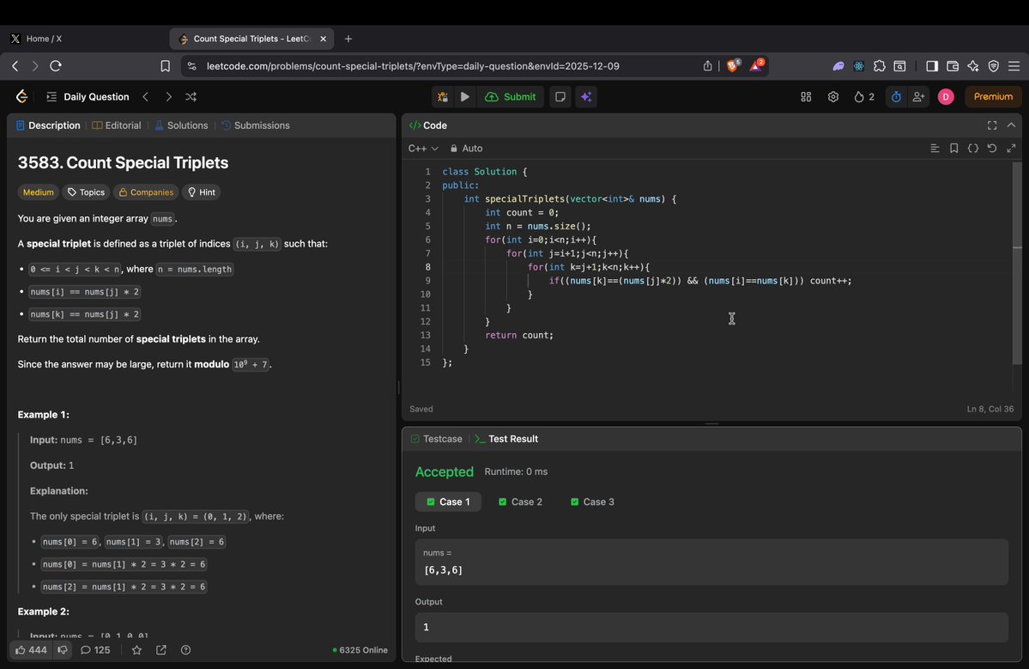Open the browser hamburger menu
Viewport: 1029px width, 669px height.
[x=1014, y=65]
